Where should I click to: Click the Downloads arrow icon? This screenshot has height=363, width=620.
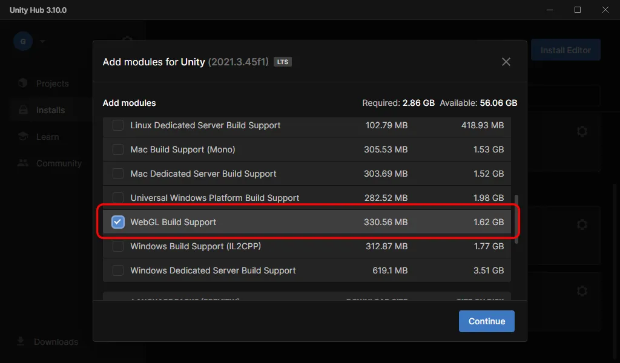coord(21,342)
